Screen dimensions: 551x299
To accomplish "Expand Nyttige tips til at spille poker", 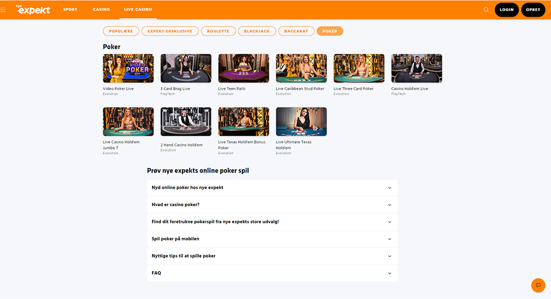I will coord(272,256).
